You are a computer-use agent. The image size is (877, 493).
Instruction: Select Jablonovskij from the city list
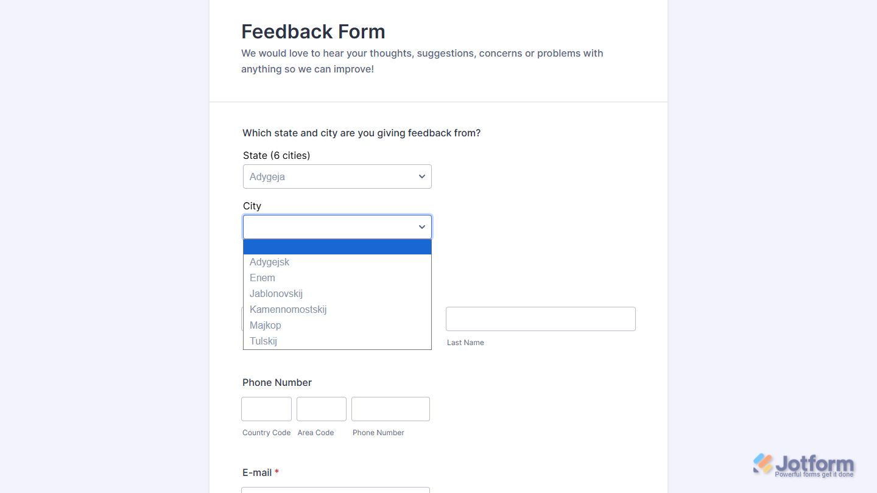[276, 293]
